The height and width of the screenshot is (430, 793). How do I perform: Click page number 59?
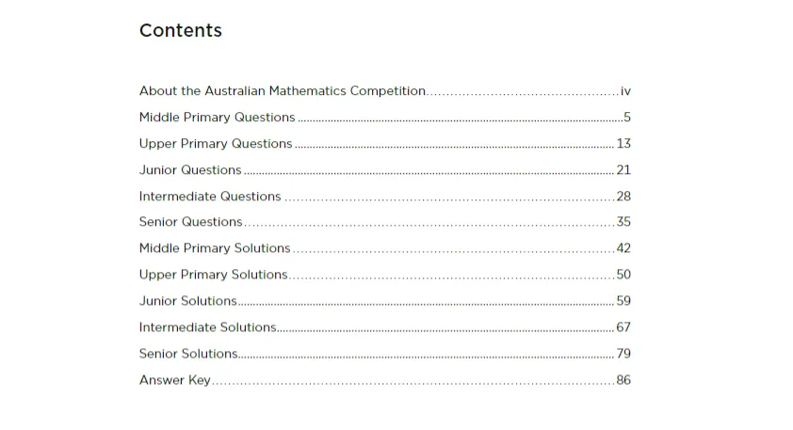[x=623, y=301]
